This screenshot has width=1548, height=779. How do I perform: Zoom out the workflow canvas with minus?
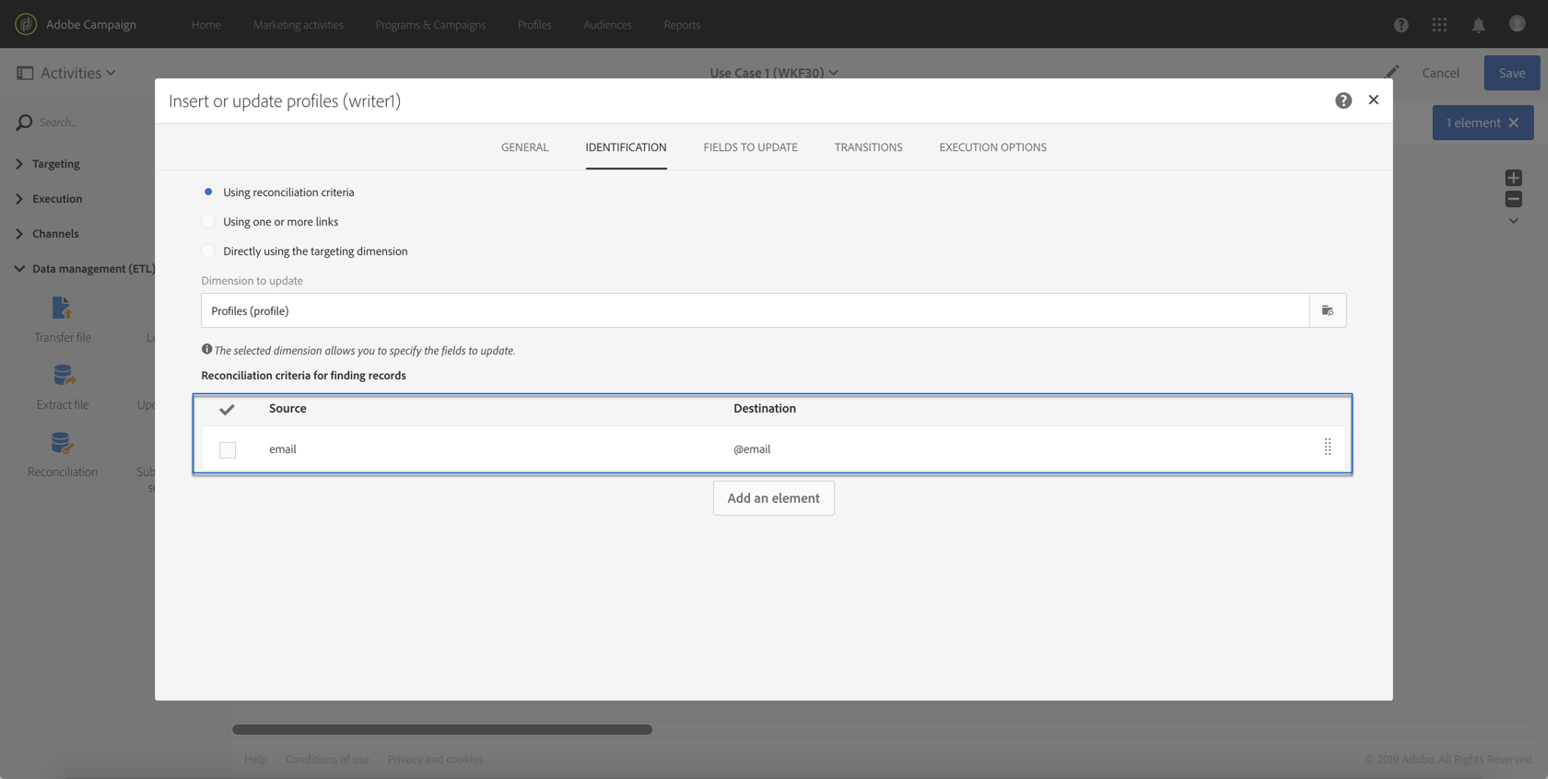[x=1513, y=199]
